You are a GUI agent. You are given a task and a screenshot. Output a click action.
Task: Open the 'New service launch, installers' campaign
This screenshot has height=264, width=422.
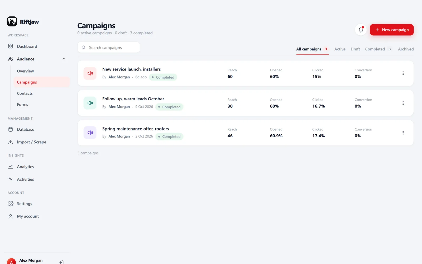[x=131, y=69]
